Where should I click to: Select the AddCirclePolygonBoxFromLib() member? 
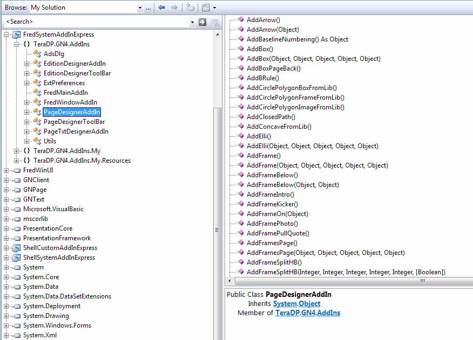[292, 88]
